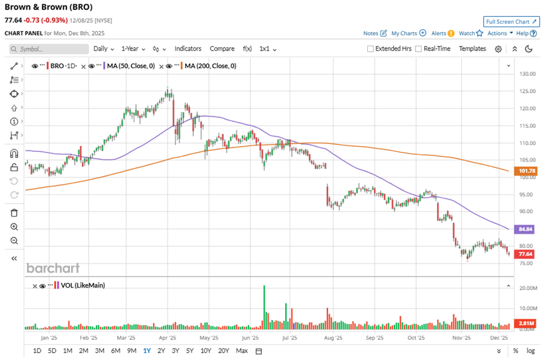The width and height of the screenshot is (544, 361).
Task: Open Full Screen Chart
Action: click(511, 22)
